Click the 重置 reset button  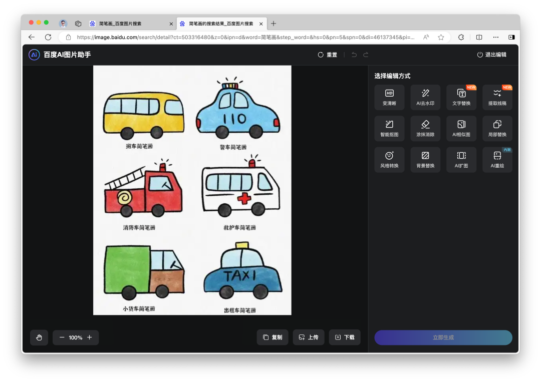click(x=328, y=55)
